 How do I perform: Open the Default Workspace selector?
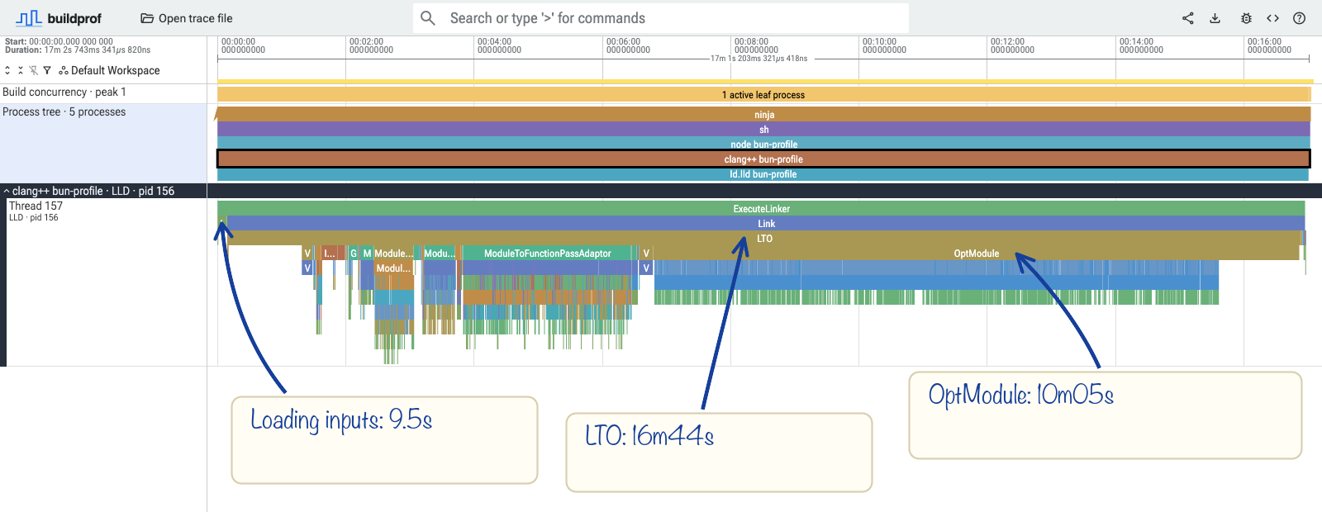(110, 71)
